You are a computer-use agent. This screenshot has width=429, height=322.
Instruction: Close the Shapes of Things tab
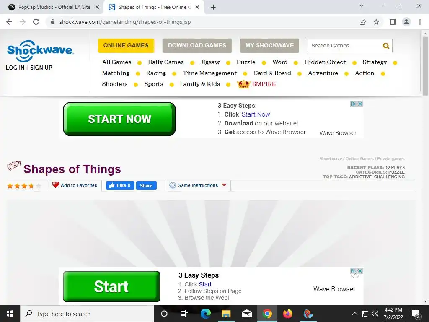click(x=197, y=7)
